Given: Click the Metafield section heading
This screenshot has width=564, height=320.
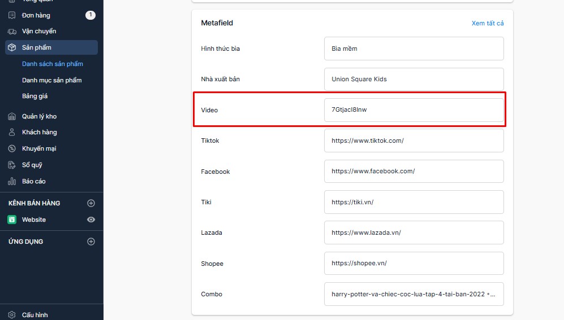Looking at the screenshot, I should (x=217, y=23).
